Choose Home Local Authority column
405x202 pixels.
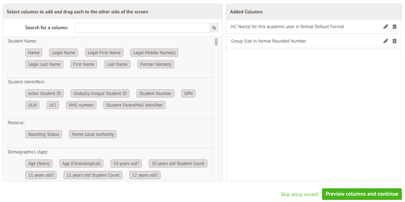(93, 134)
